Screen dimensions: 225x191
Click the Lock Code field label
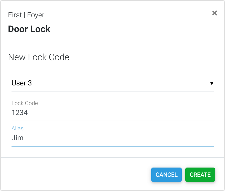25,103
